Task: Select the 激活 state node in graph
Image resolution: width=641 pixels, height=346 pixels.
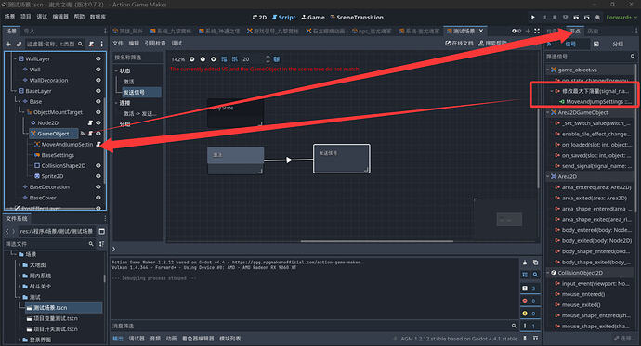Action: point(235,160)
